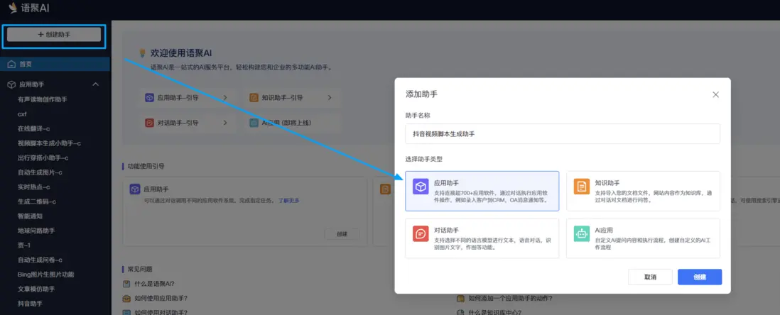780x315 pixels.
Task: Collapse the 应用助手 sidebar section chevron
Action: coord(96,84)
